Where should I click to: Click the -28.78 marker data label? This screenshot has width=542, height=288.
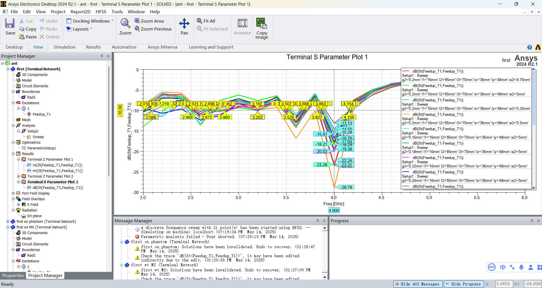346,187
